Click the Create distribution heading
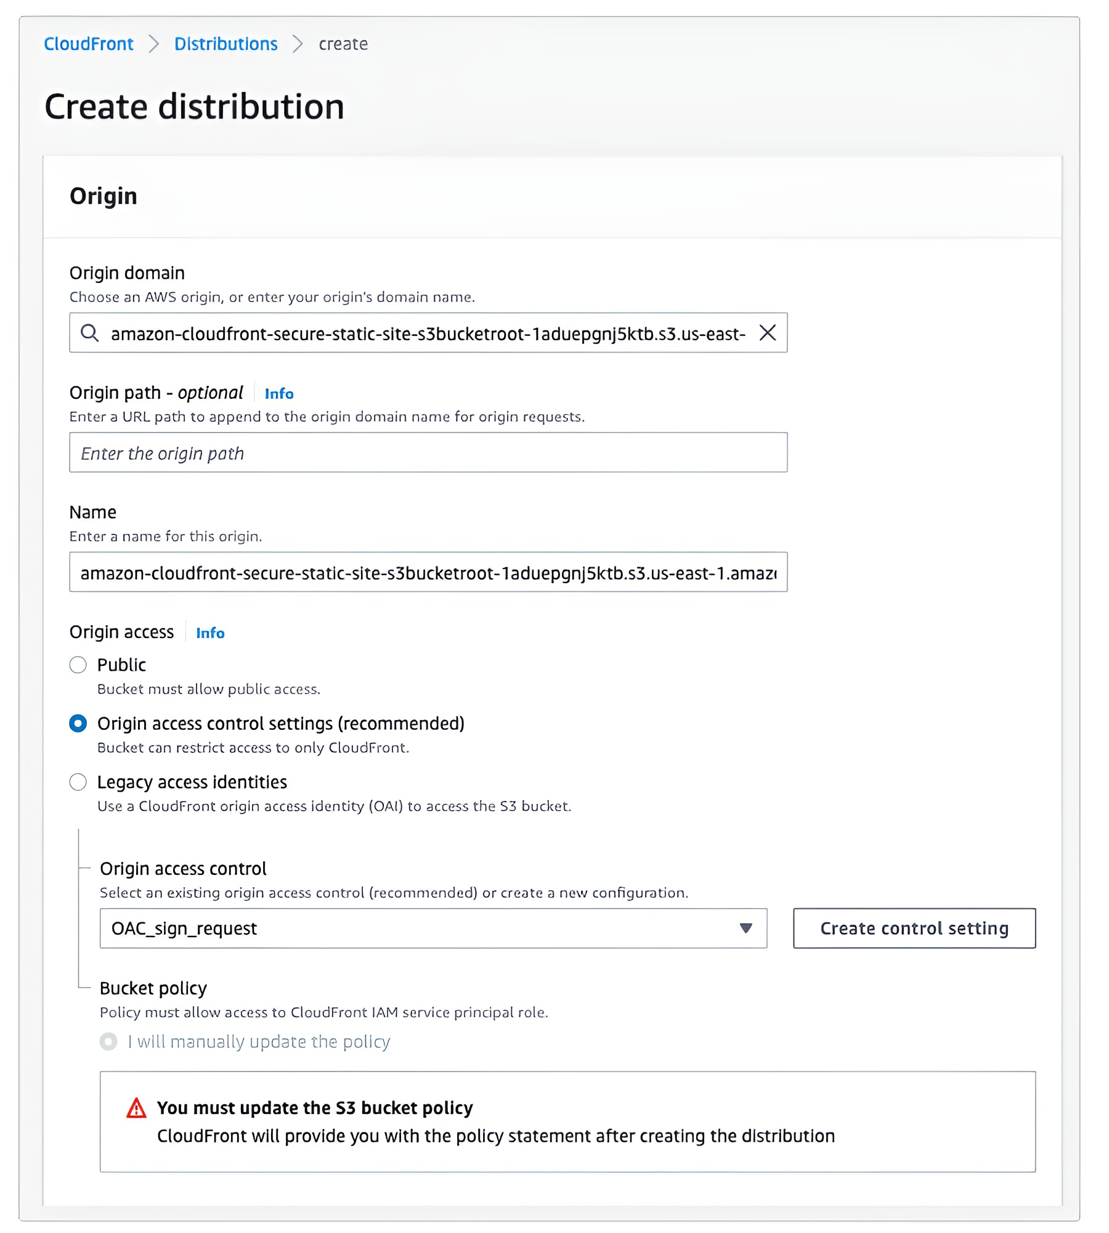This screenshot has width=1109, height=1233. point(194,107)
